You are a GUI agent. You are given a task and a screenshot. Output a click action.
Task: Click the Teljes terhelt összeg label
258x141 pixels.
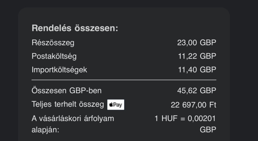point(68,104)
